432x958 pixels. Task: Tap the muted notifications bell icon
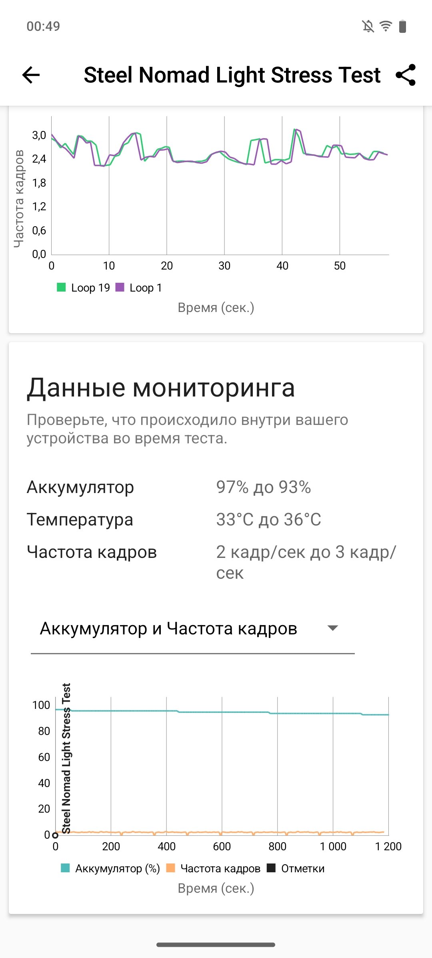[368, 26]
